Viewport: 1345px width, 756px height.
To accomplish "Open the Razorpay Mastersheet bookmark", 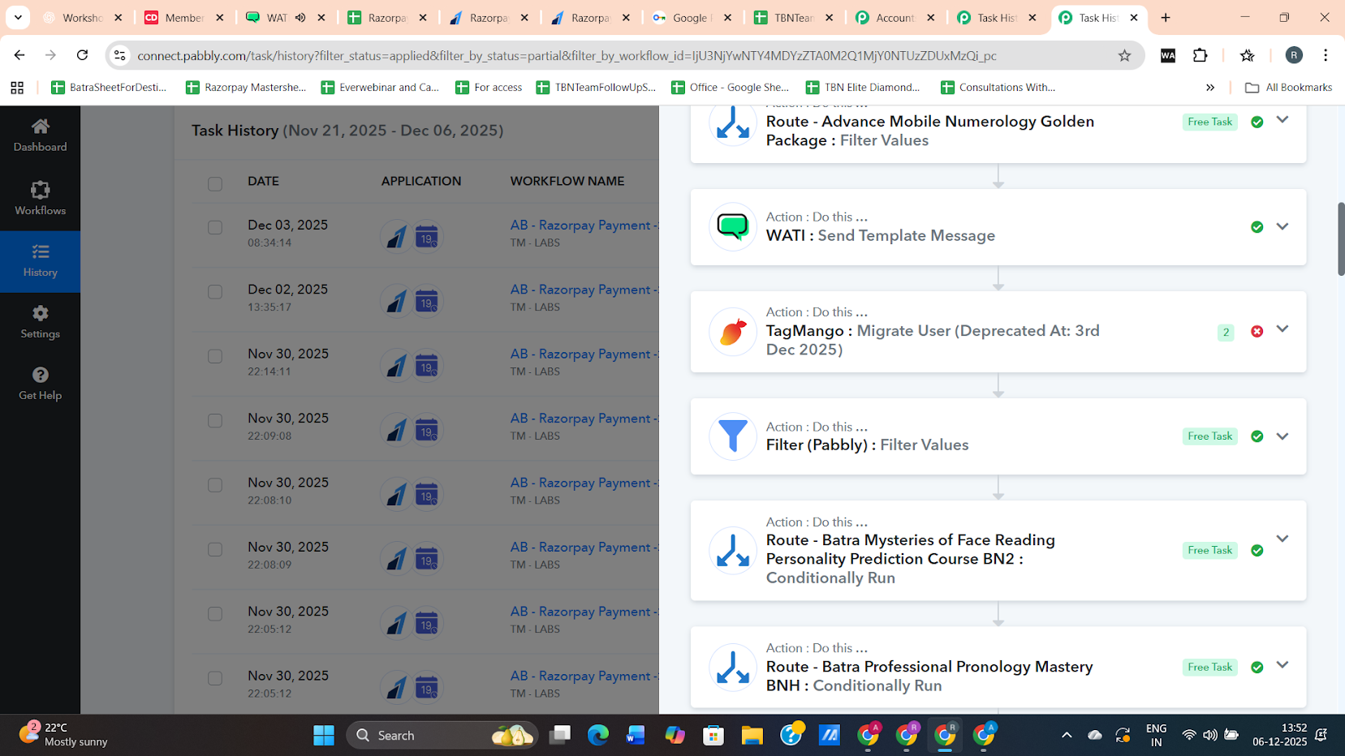I will pyautogui.click(x=246, y=88).
